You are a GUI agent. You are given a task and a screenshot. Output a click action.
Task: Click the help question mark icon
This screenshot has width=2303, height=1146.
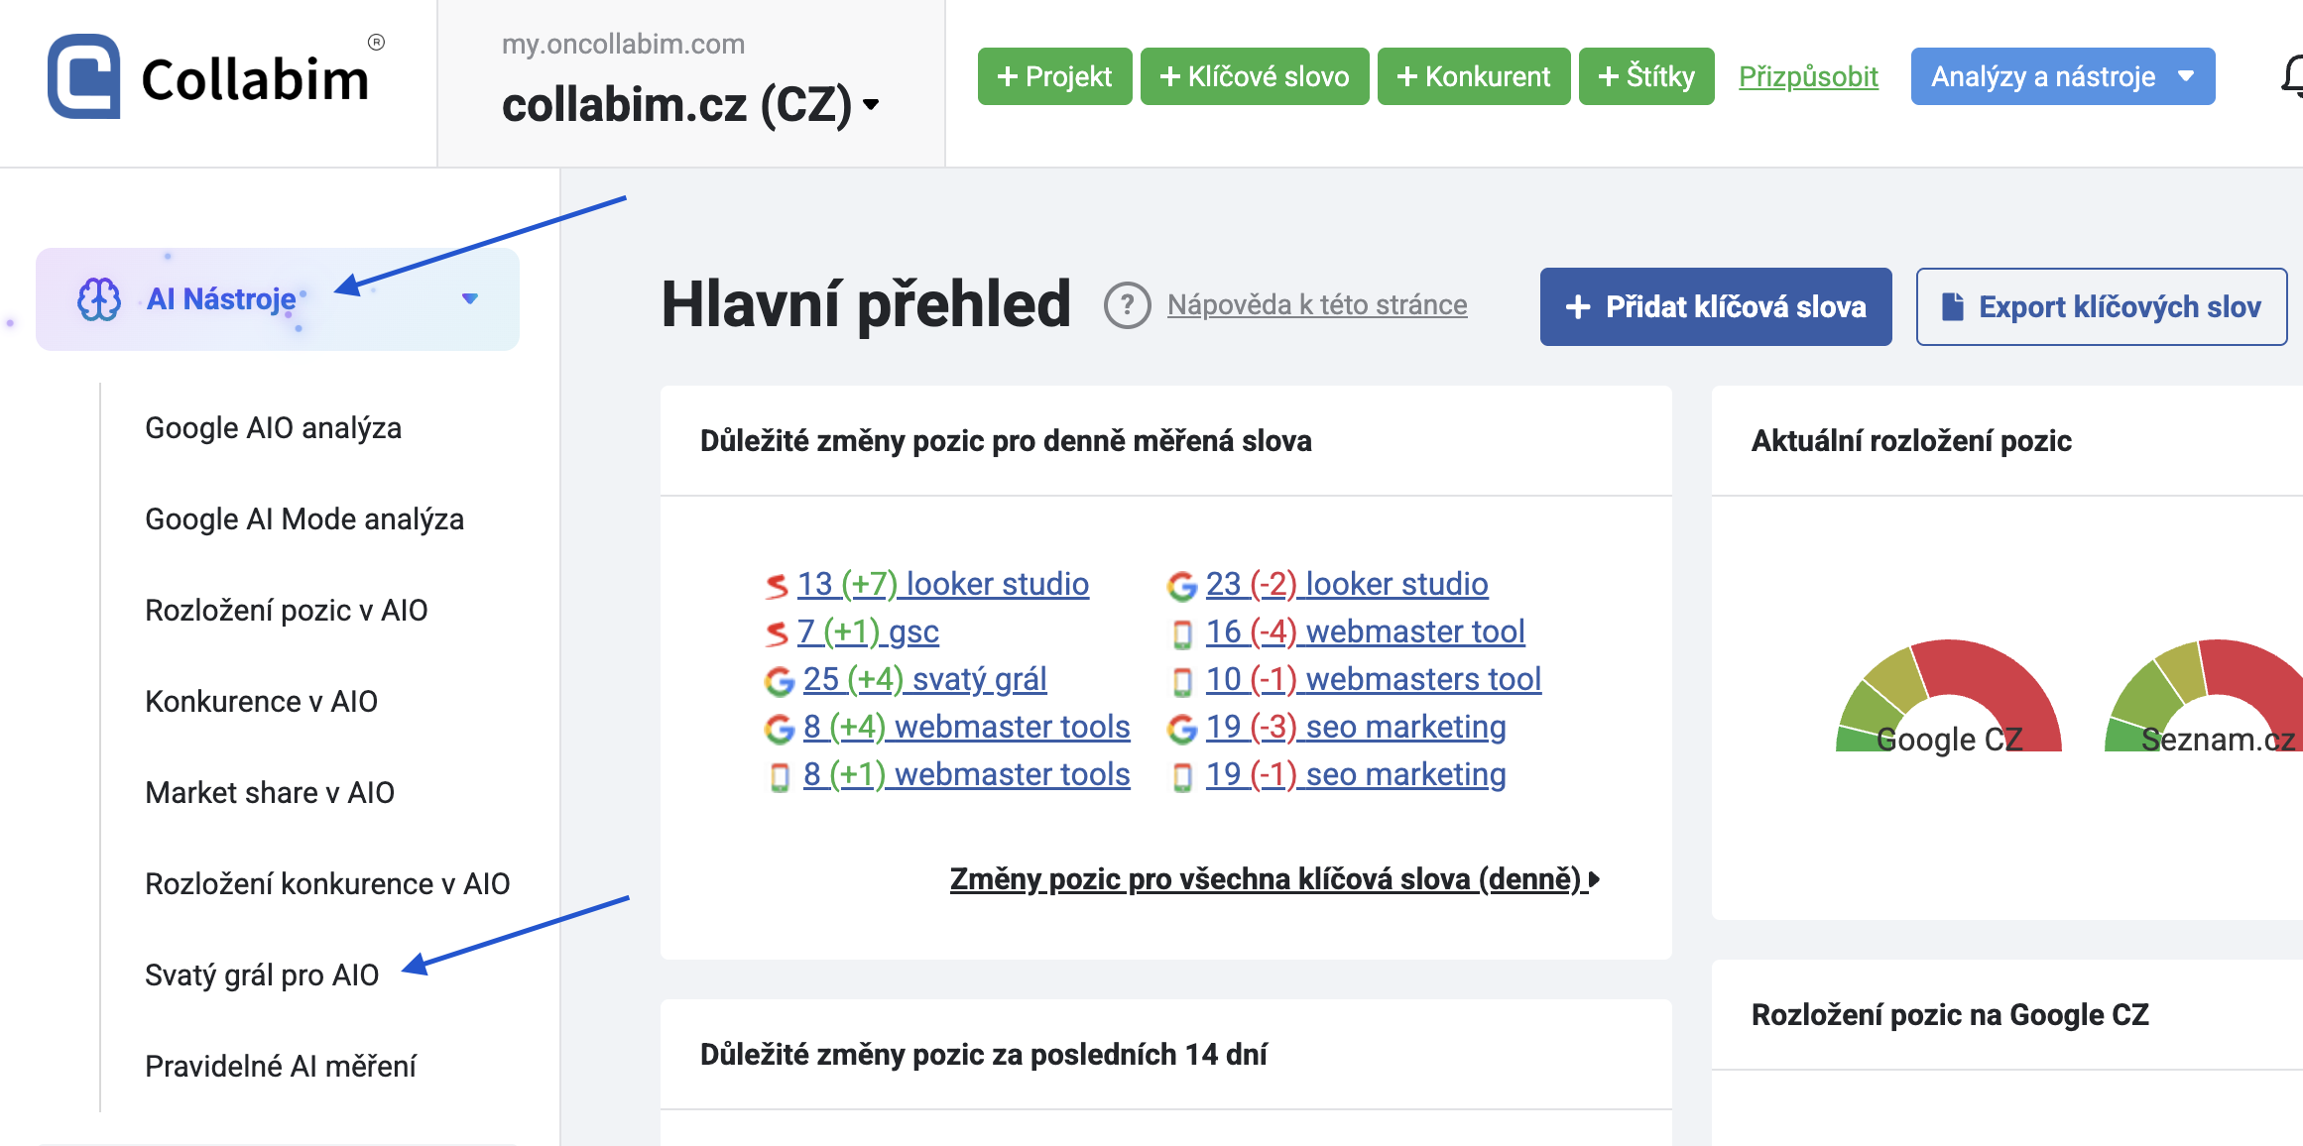coord(1127,305)
